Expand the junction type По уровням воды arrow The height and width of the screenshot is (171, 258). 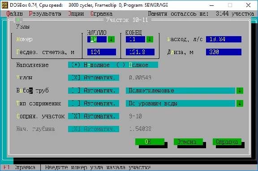(240, 104)
